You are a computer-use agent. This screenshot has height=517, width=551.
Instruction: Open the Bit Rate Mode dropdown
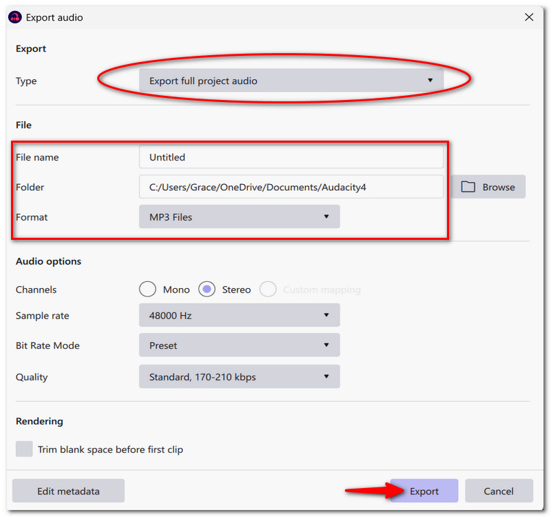click(x=239, y=345)
